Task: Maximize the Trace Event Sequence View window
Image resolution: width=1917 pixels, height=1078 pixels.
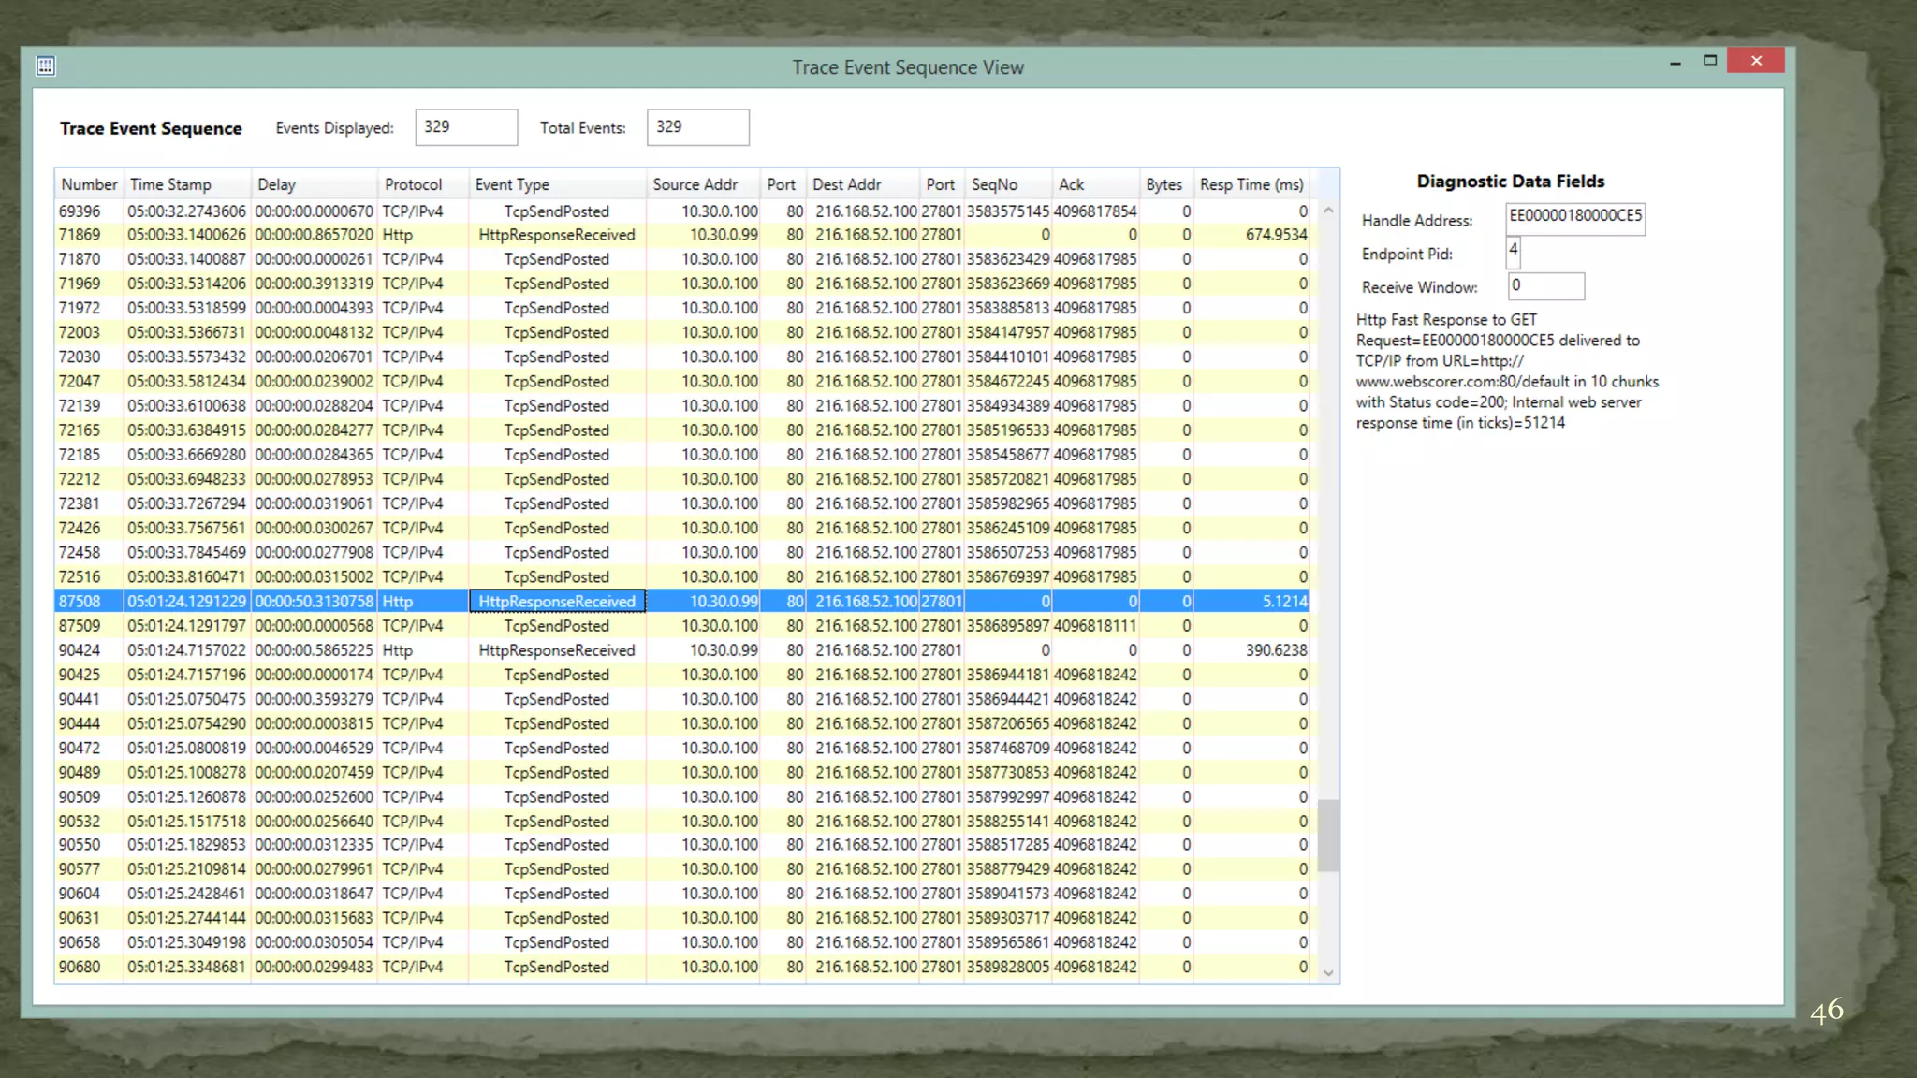Action: [x=1710, y=61]
